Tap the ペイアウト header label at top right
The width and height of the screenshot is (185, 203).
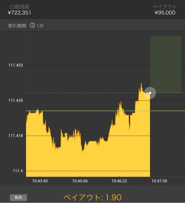point(165,7)
